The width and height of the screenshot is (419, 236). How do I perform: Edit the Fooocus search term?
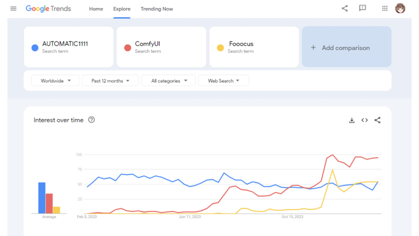(254, 47)
